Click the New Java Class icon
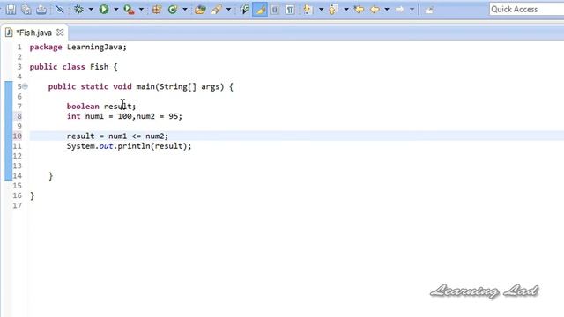This screenshot has height=317, width=564. 173,10
